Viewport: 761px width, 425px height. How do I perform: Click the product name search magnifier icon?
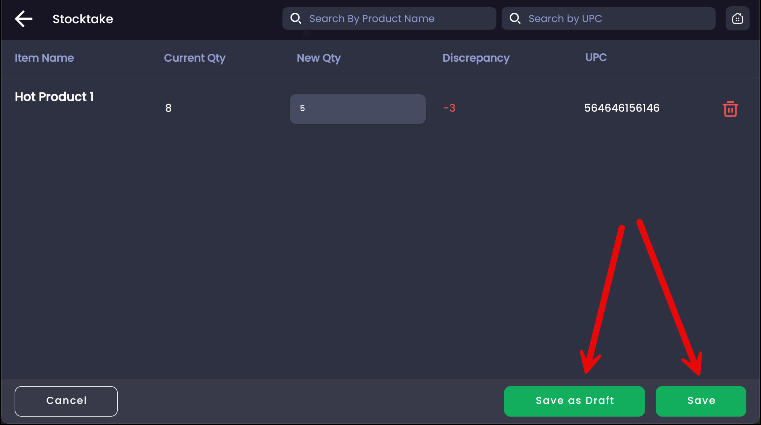tap(296, 18)
